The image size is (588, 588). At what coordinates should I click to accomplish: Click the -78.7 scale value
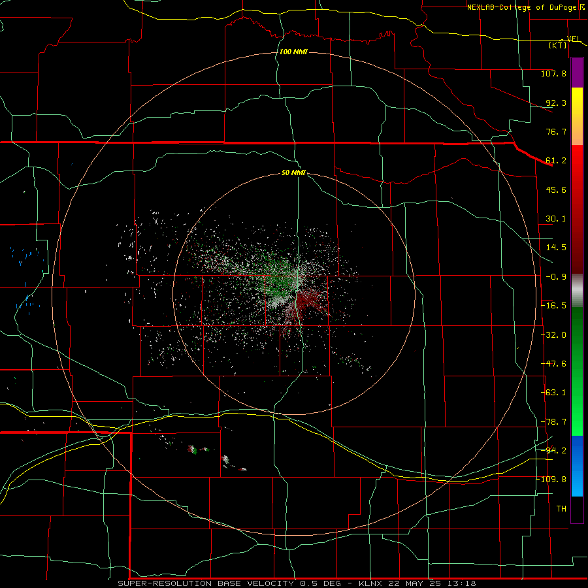click(553, 422)
